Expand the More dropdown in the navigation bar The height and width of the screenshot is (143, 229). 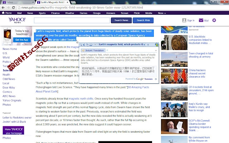pos(162,13)
